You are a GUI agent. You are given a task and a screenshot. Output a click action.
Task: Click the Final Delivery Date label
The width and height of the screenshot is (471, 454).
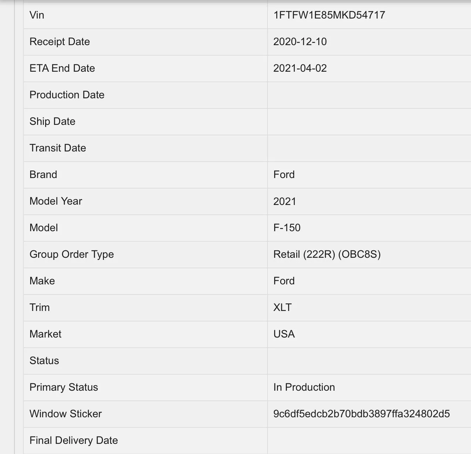(74, 440)
